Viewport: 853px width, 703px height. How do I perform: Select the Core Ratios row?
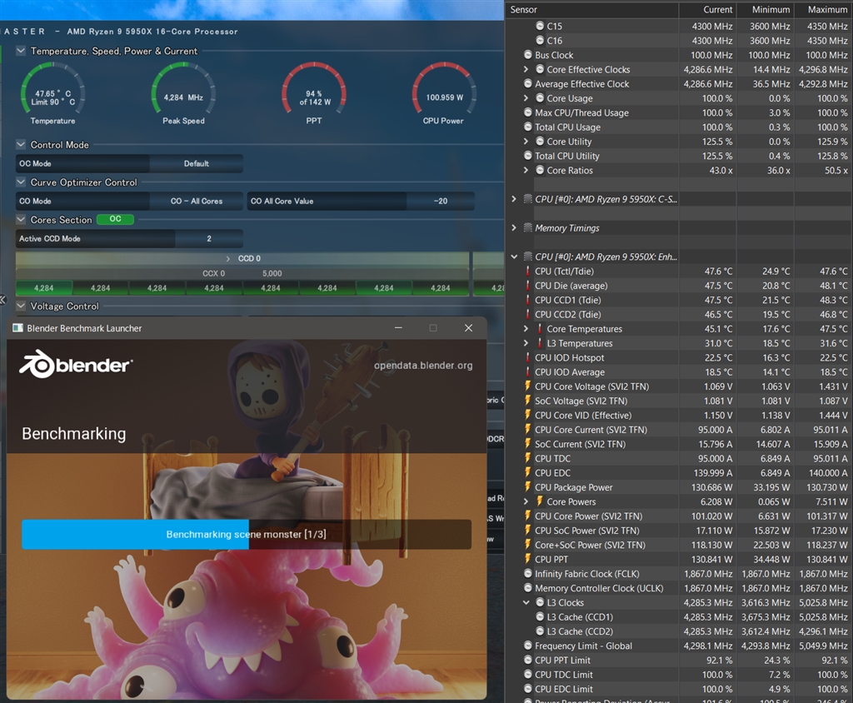pos(679,170)
